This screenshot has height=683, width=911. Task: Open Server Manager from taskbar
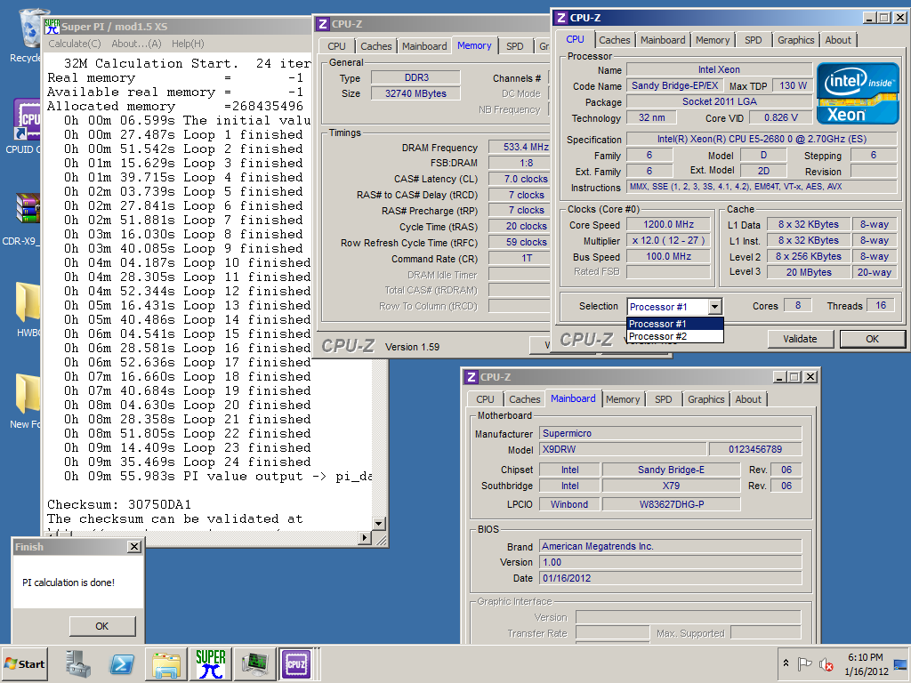[78, 663]
